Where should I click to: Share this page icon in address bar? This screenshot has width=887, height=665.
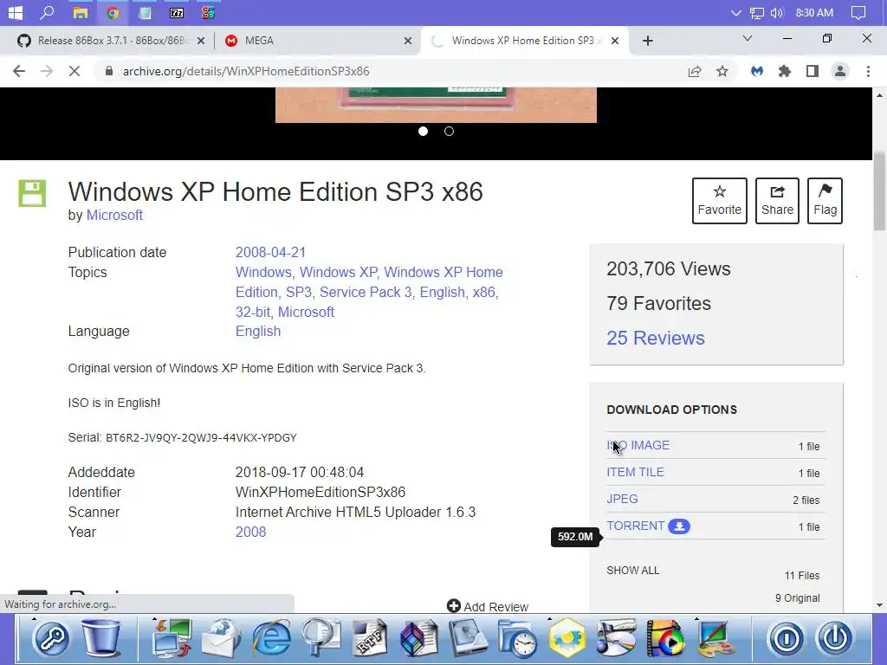click(695, 71)
